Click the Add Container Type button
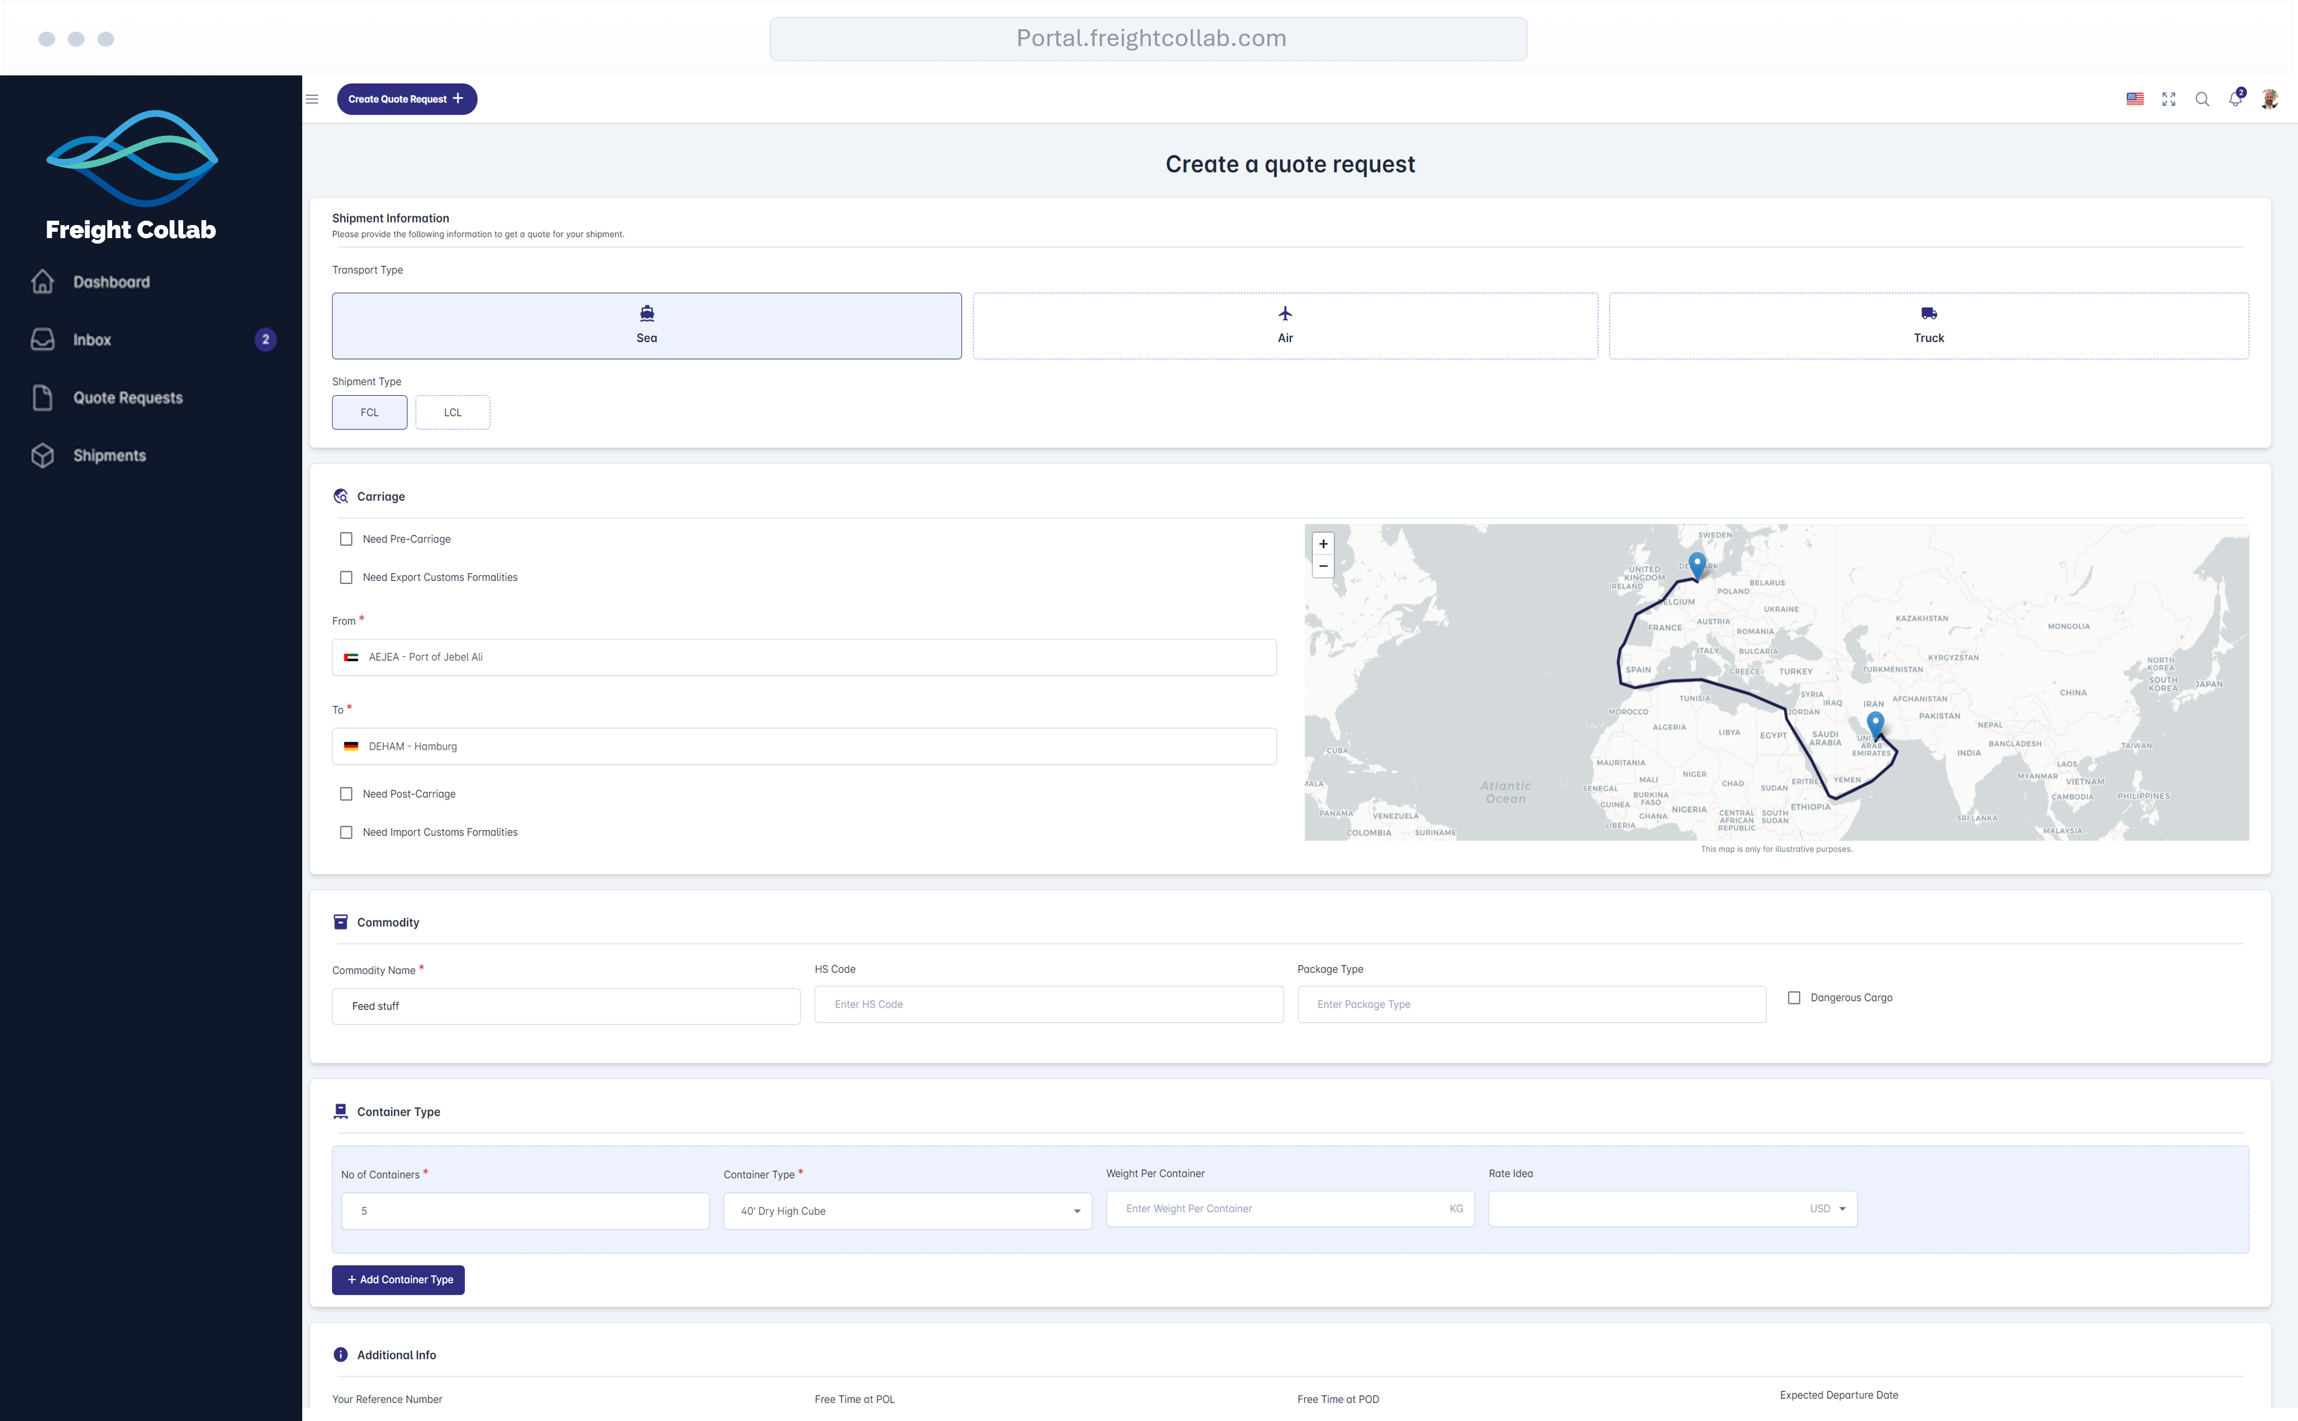Screen dimensions: 2298x1421 click(x=398, y=1280)
